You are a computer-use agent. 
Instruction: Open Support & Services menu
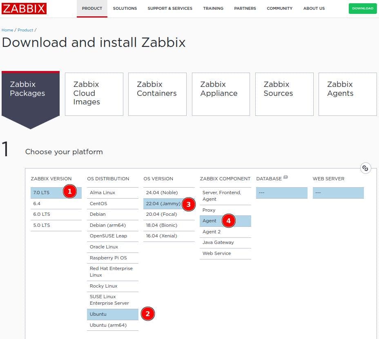[170, 8]
